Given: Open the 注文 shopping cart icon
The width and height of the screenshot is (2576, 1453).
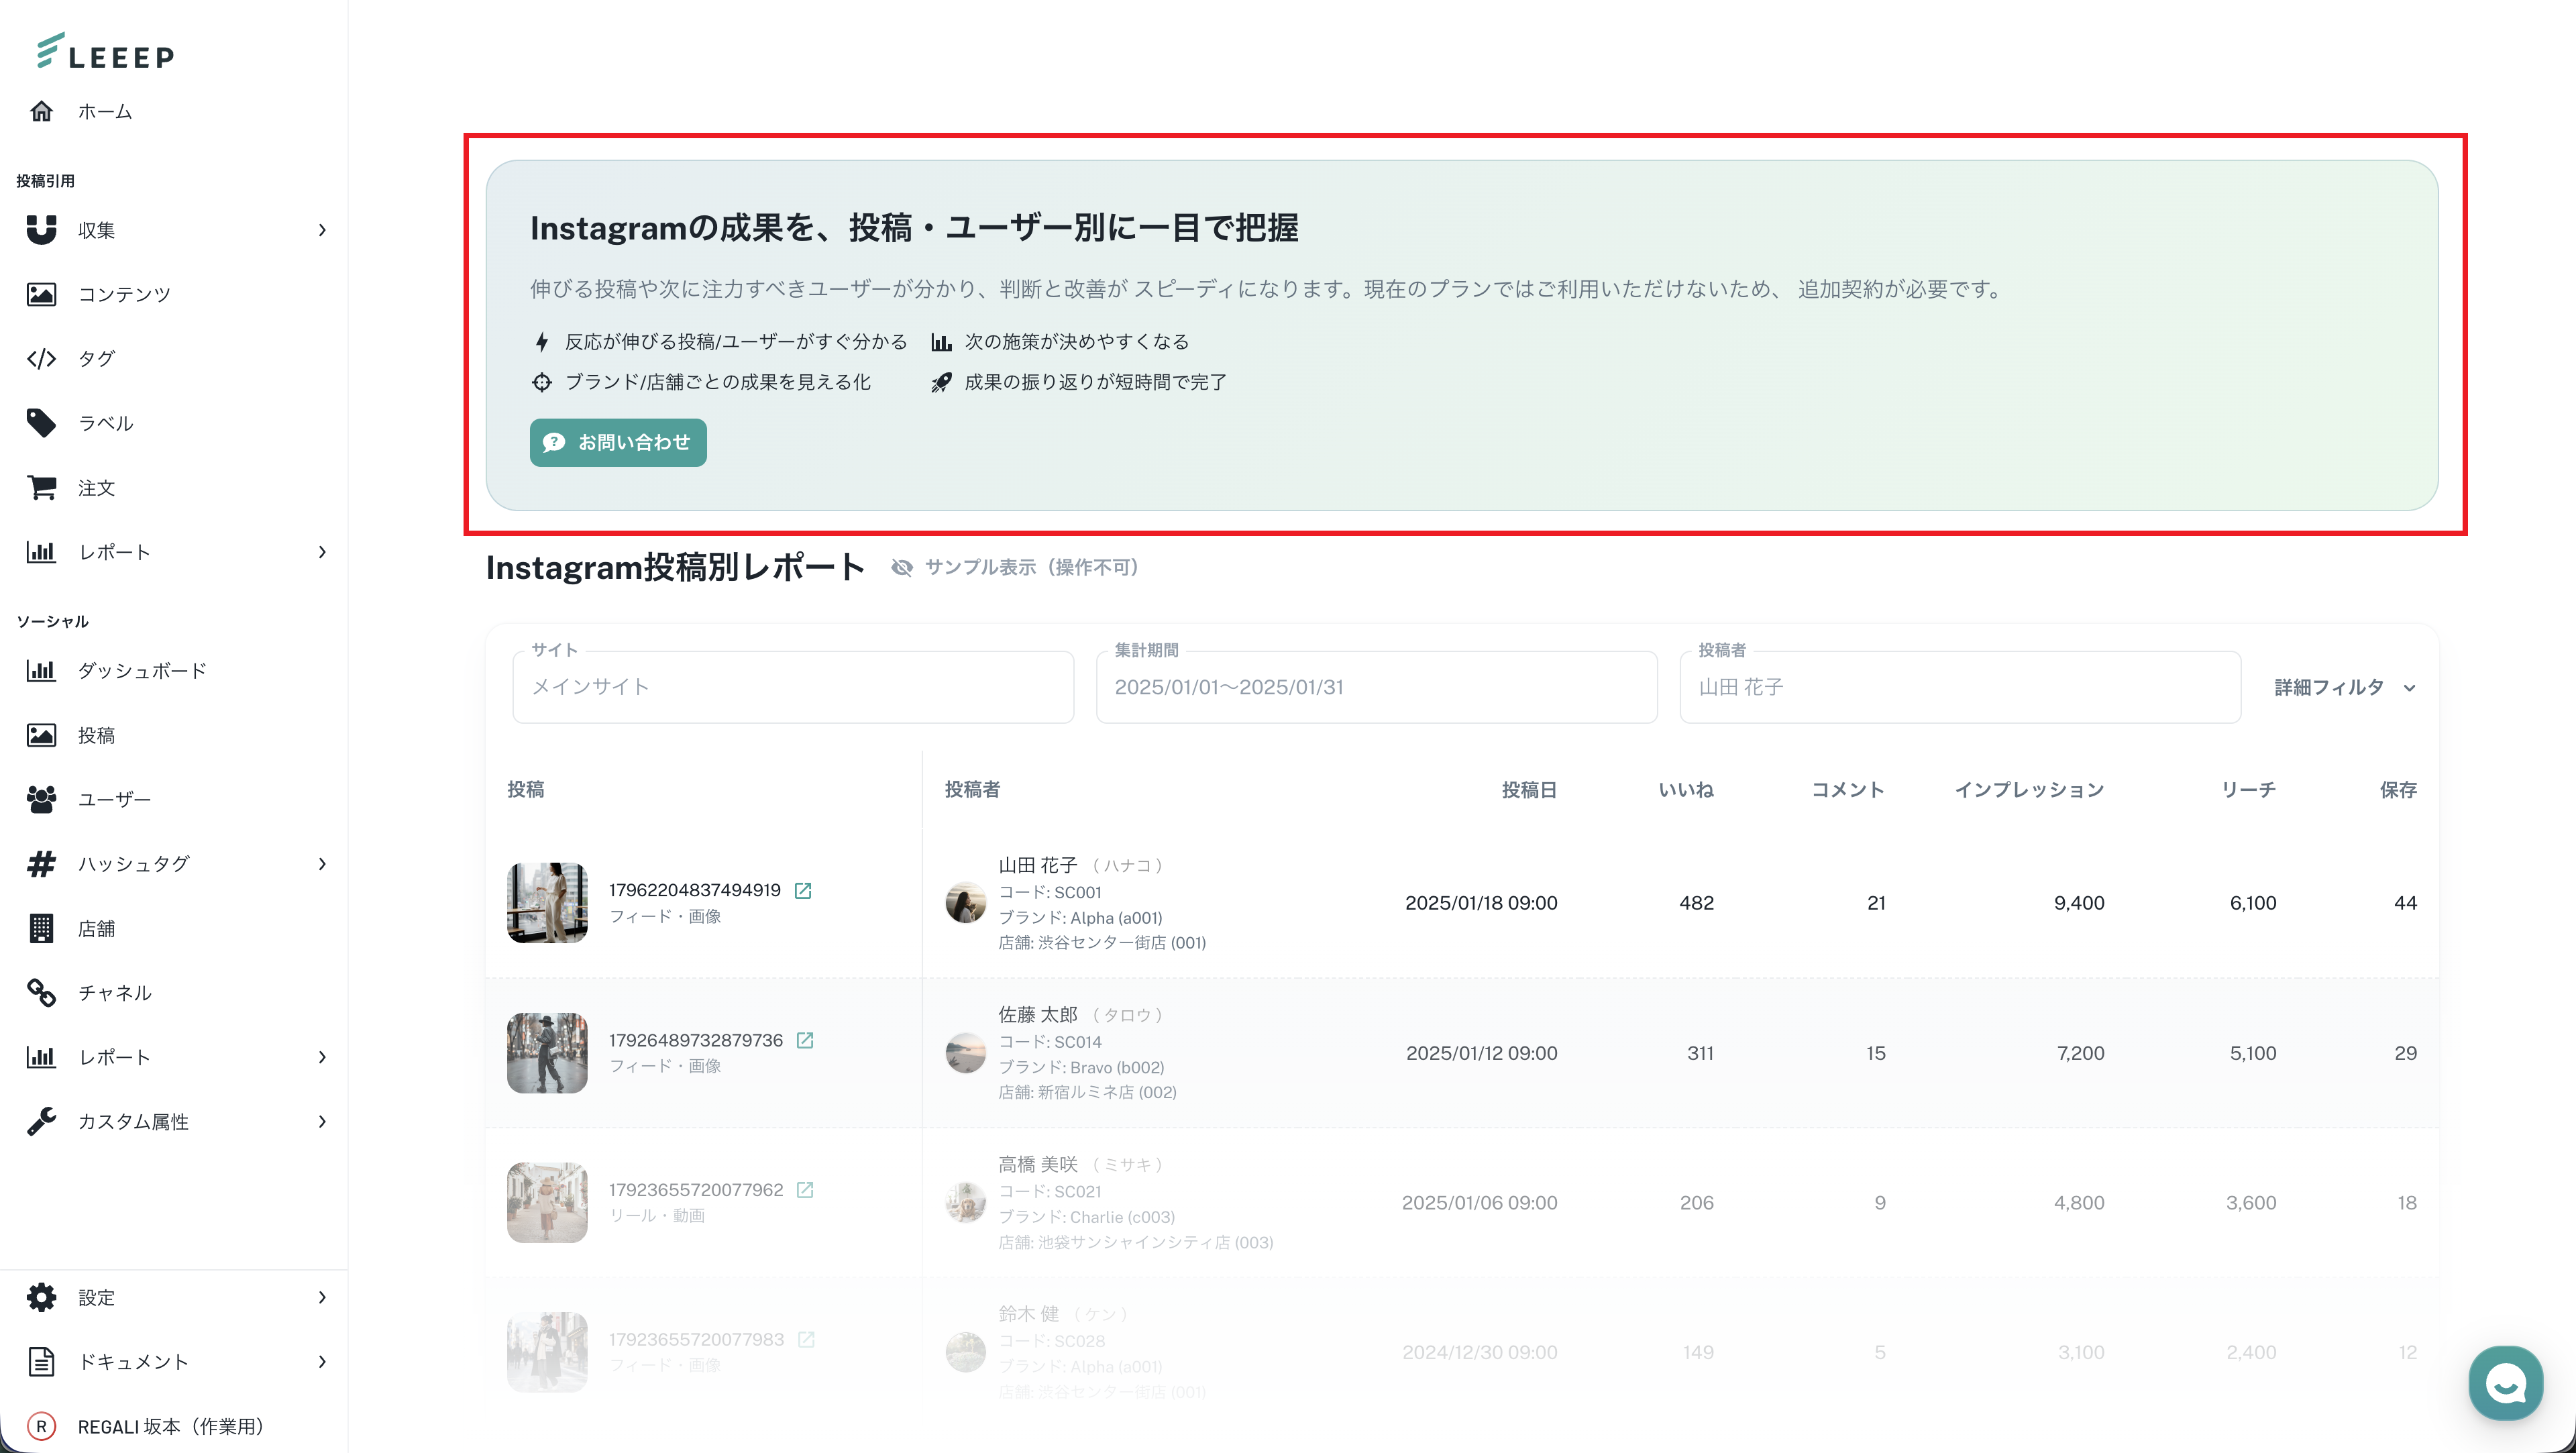Looking at the screenshot, I should [41, 488].
